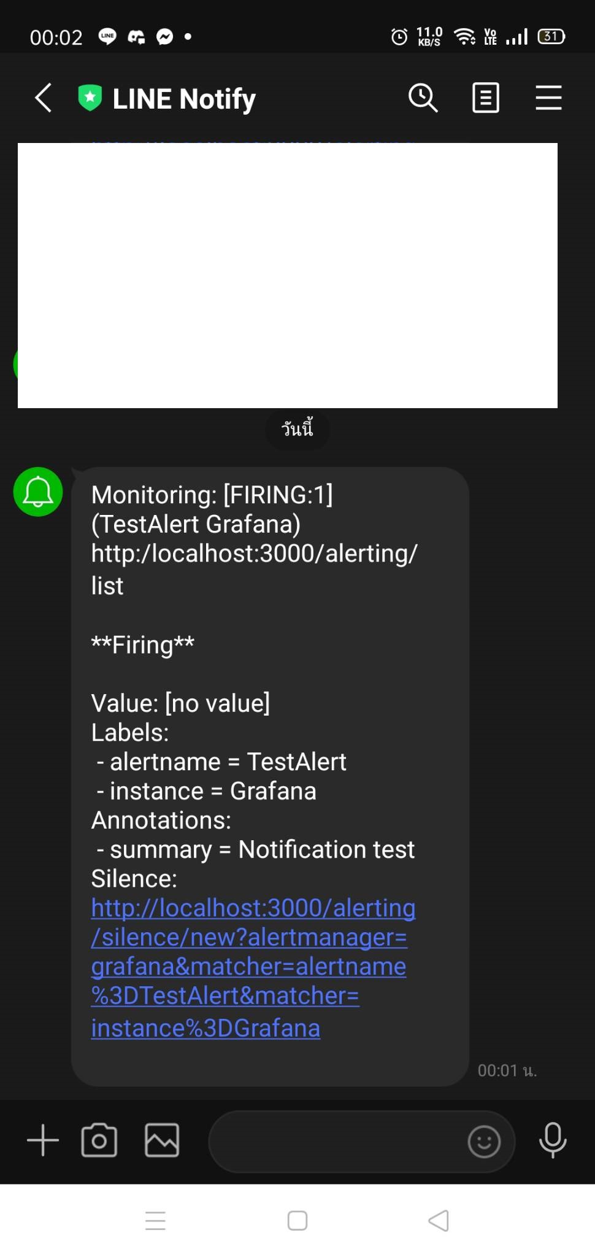Open the emoji sticker picker
This screenshot has height=1257, width=595.
[x=484, y=1142]
